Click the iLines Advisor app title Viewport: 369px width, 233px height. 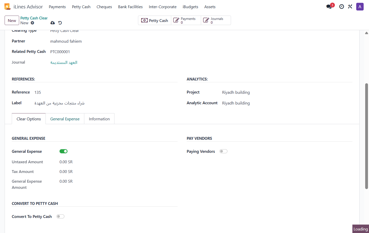pyautogui.click(x=28, y=7)
